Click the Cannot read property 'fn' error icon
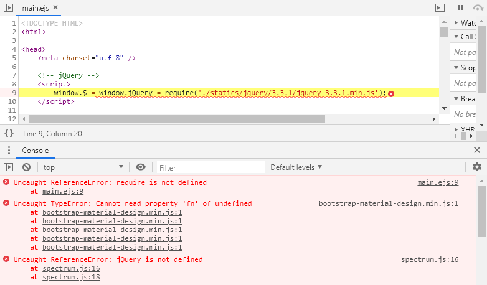The image size is (487, 285). coord(6,203)
